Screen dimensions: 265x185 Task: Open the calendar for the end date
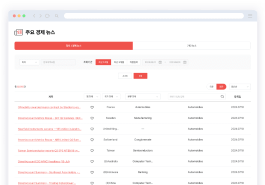[x=185, y=62]
